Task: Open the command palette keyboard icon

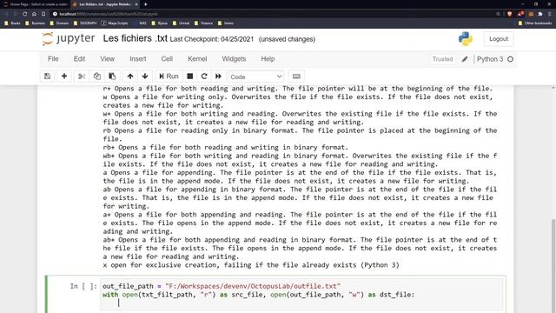Action: (296, 77)
